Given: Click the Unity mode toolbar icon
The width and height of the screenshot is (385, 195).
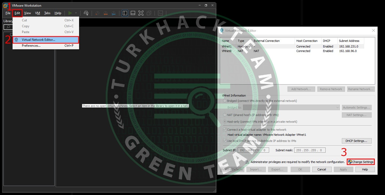Looking at the screenshot, I should tap(149, 13).
